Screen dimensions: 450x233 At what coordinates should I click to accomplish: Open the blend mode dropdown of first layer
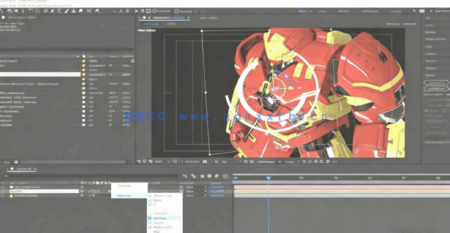[x=197, y=187]
